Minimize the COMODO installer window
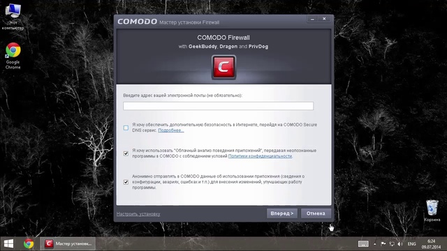This screenshot has height=251, width=447. [x=312, y=19]
